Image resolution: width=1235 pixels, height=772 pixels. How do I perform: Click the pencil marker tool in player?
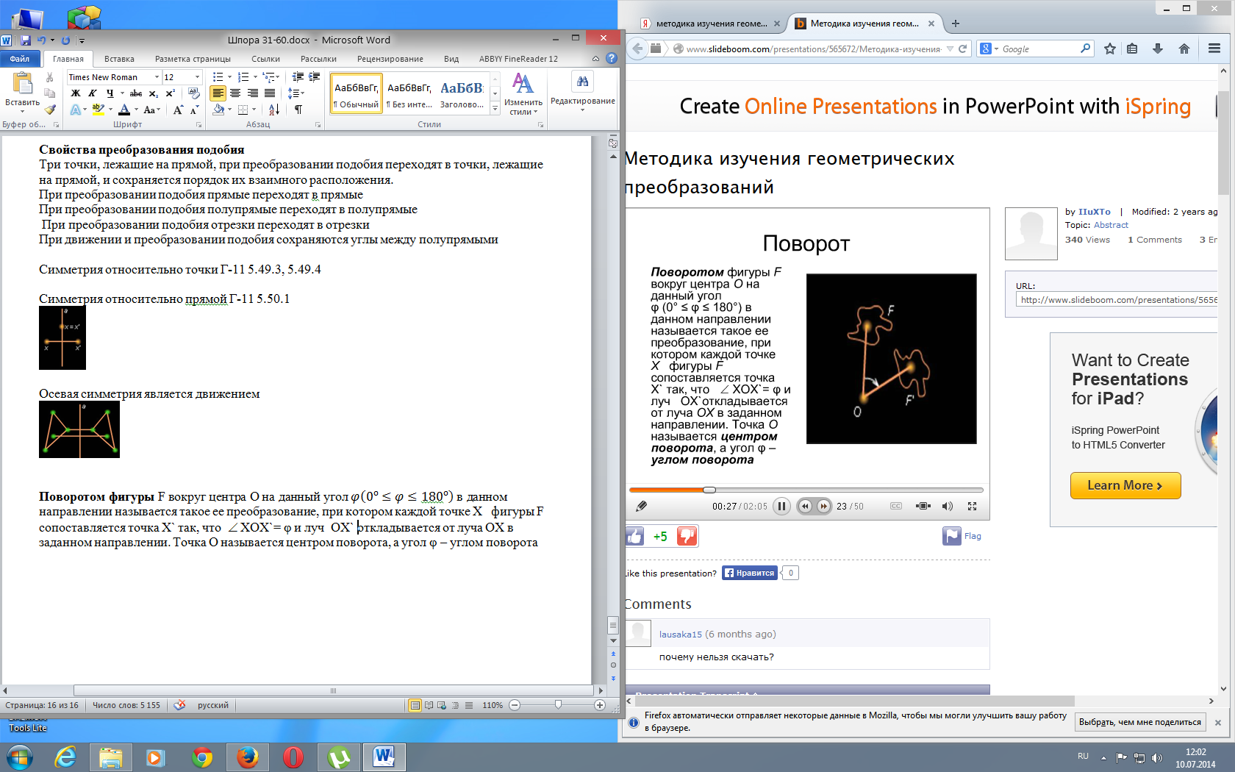coord(641,506)
